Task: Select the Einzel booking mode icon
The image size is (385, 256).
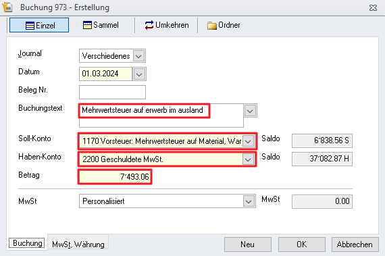Action: click(30, 26)
